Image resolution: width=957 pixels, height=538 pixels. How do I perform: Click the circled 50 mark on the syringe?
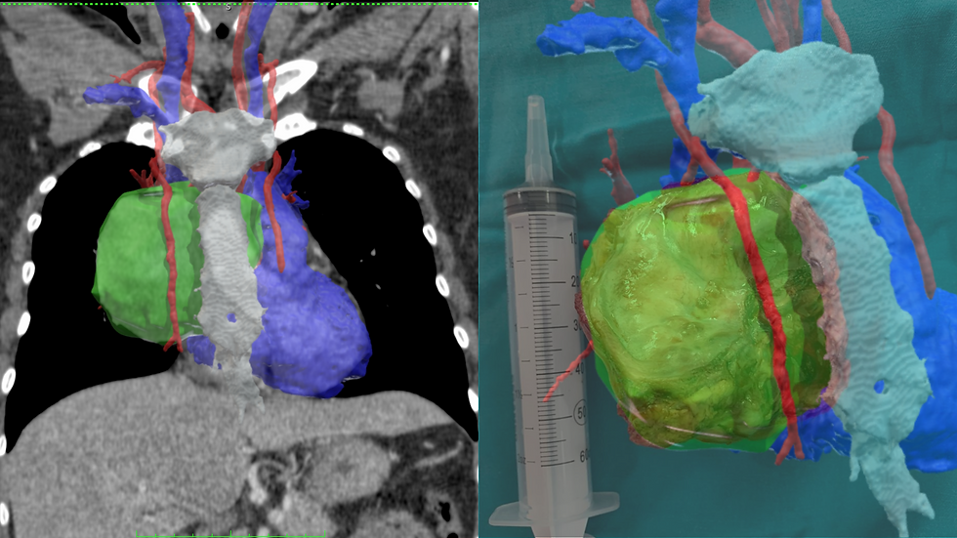[580, 412]
